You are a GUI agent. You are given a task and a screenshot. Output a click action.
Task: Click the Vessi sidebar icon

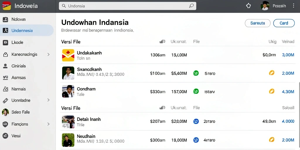pos(5,136)
